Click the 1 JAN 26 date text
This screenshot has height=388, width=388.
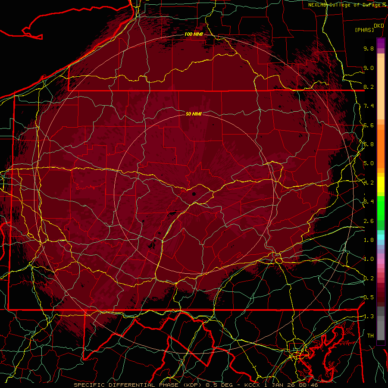pyautogui.click(x=280, y=385)
